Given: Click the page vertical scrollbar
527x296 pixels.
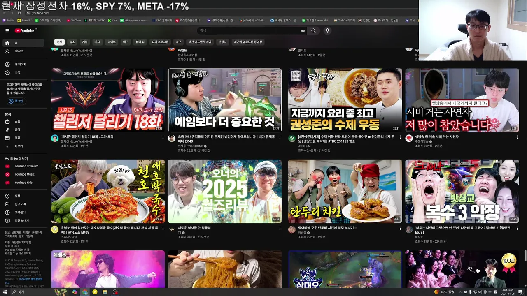Looking at the screenshot, I should [525, 255].
